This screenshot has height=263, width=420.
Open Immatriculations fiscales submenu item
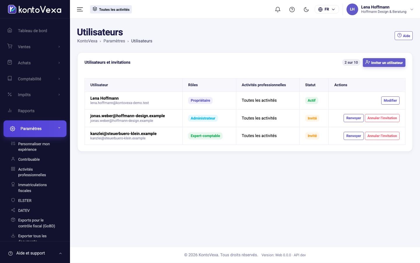tap(32, 188)
